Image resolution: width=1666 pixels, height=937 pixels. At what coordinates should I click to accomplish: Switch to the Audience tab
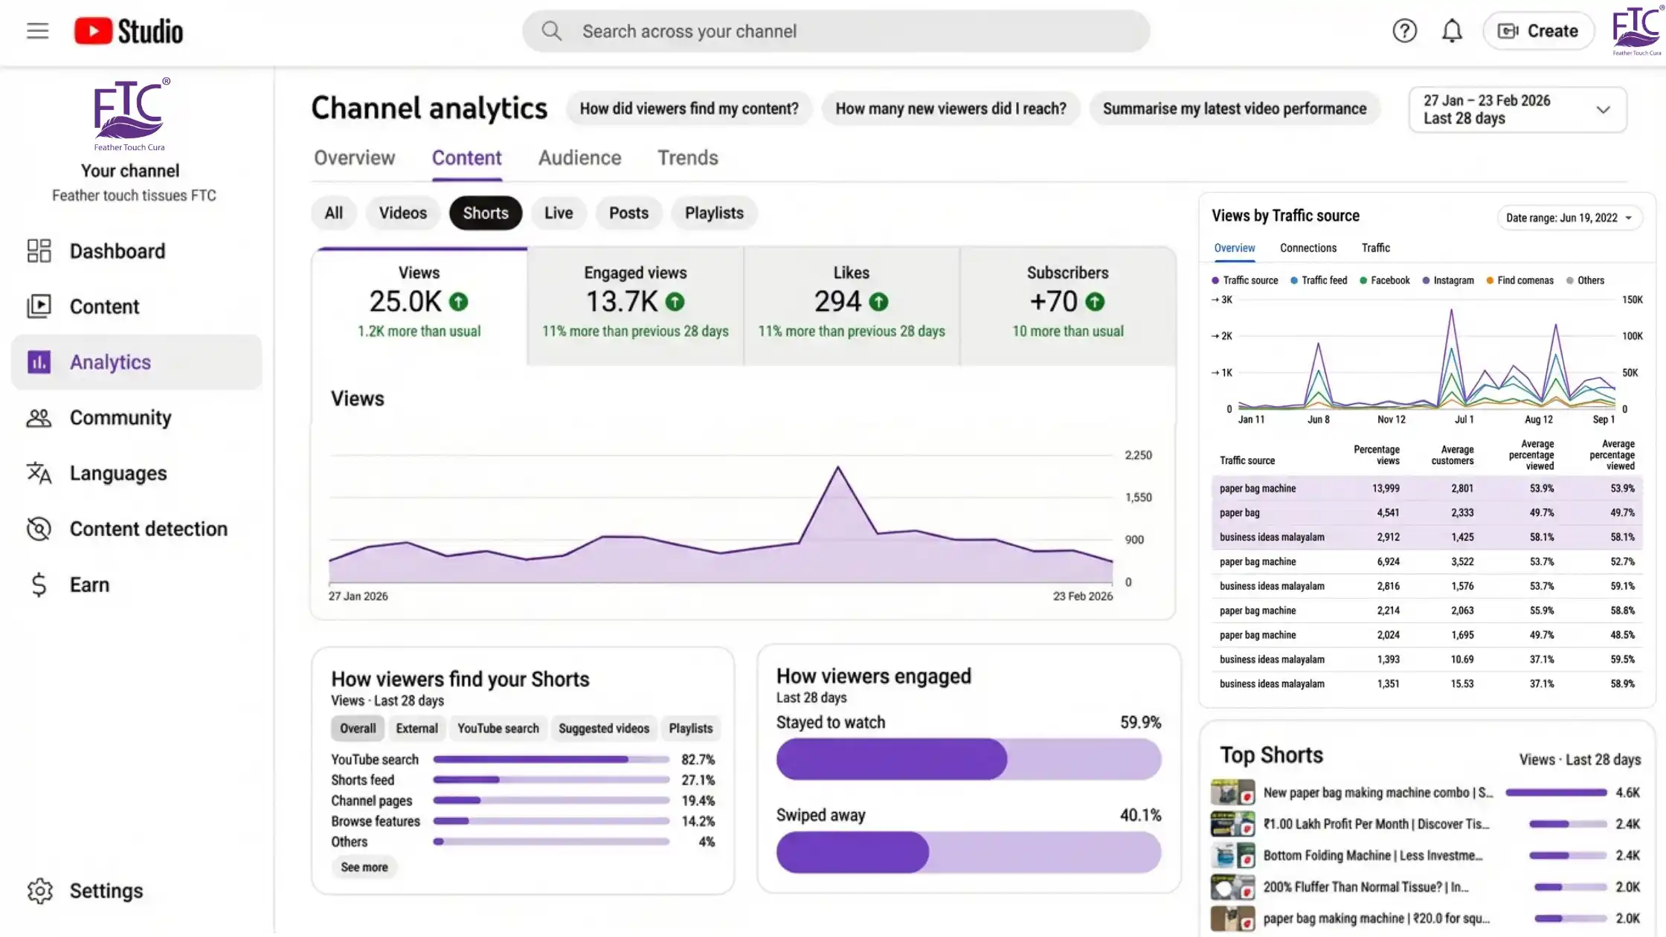coord(579,158)
